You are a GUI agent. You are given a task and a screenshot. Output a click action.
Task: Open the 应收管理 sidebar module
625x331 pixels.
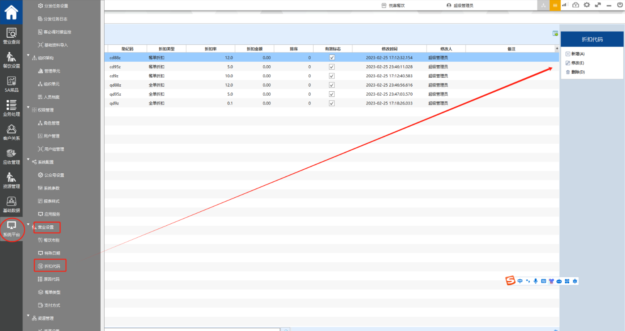coord(11,156)
